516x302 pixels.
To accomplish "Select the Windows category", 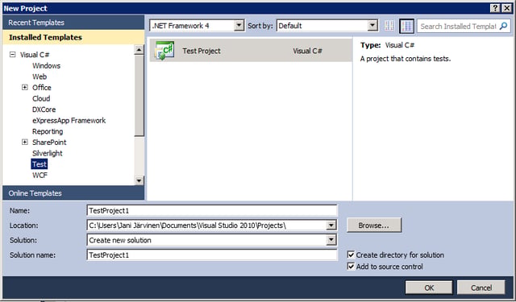I will click(x=47, y=66).
